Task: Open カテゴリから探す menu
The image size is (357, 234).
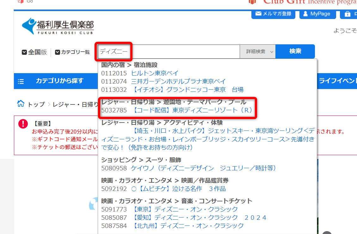Action: (59, 81)
